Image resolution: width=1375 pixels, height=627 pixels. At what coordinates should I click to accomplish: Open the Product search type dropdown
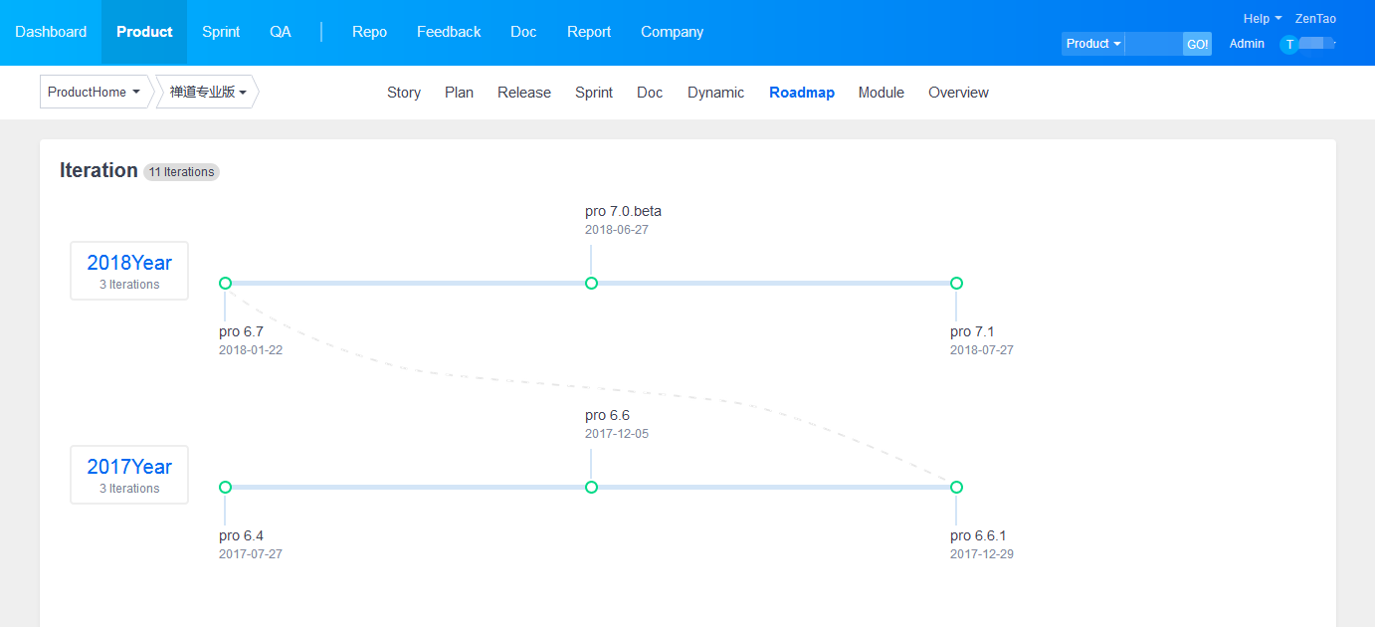tap(1092, 44)
